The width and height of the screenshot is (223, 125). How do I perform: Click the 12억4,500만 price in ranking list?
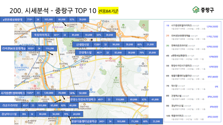coord(212,27)
